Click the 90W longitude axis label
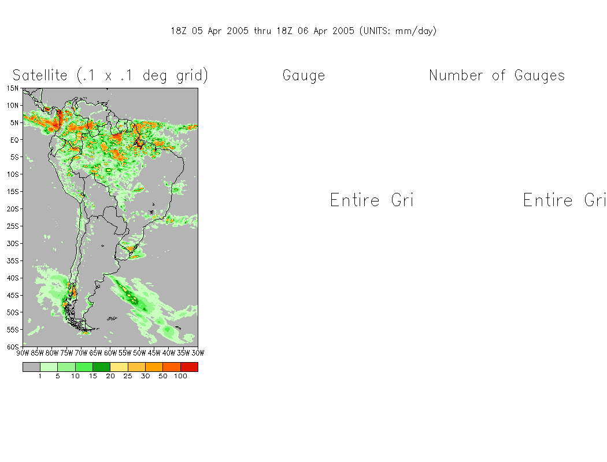This screenshot has width=607, height=462. coord(23,353)
